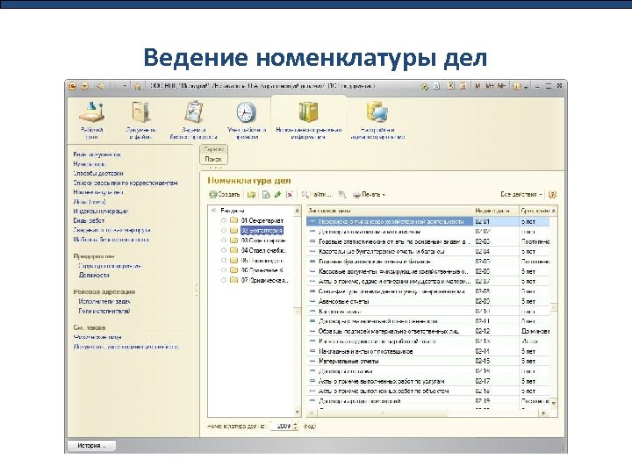This screenshot has width=632, height=474.
Task: Select radio marker next to 01 Секретариат
Action: 224,220
